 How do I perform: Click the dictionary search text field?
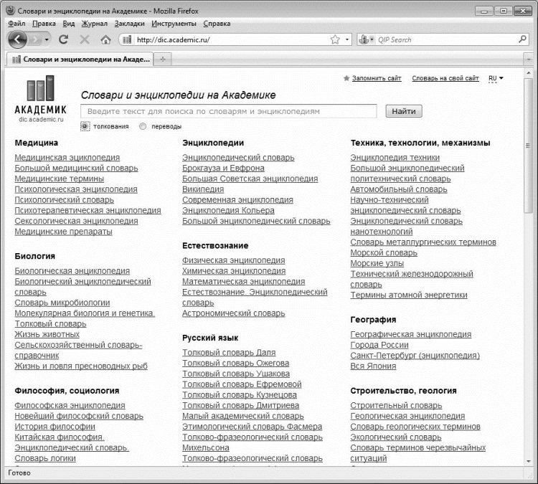pyautogui.click(x=228, y=111)
